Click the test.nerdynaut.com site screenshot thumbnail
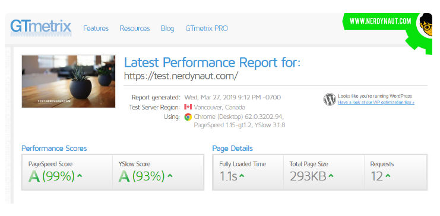 point(68,82)
